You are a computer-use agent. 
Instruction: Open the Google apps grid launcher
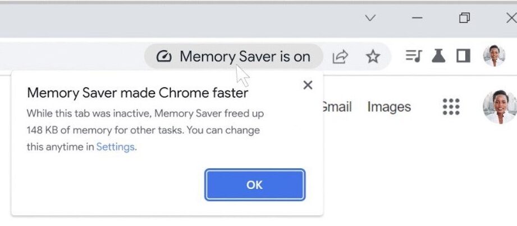pyautogui.click(x=451, y=106)
